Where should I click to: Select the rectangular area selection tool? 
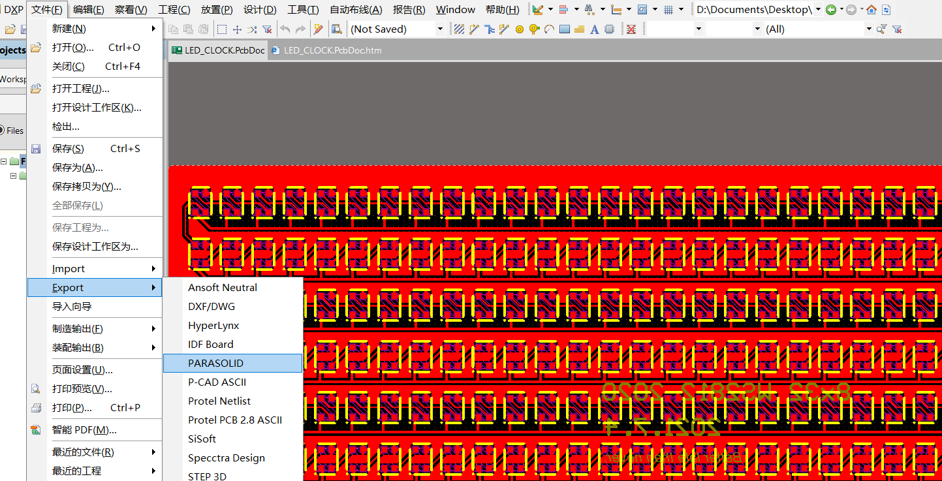click(222, 29)
